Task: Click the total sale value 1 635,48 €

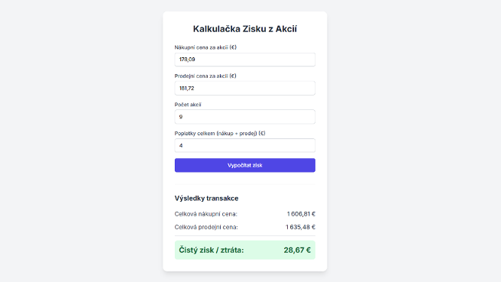Action: coord(300,227)
